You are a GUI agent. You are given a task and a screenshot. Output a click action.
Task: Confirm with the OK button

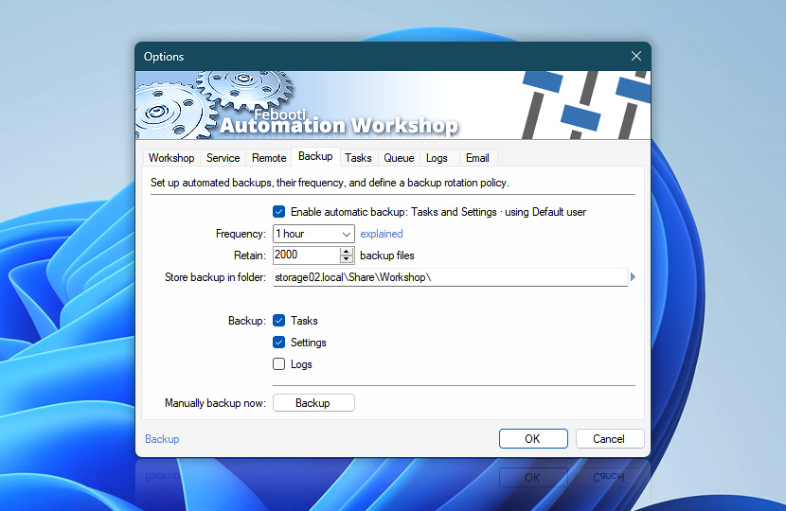533,439
